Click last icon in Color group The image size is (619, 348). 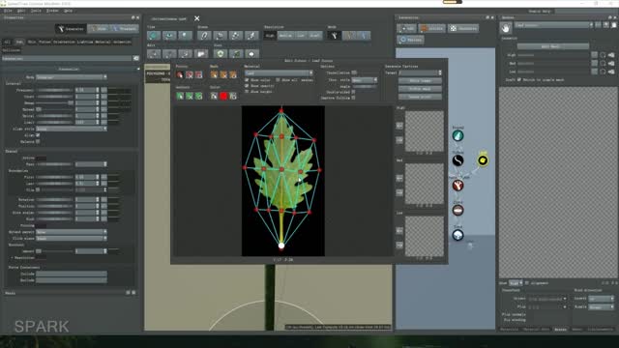click(x=233, y=96)
